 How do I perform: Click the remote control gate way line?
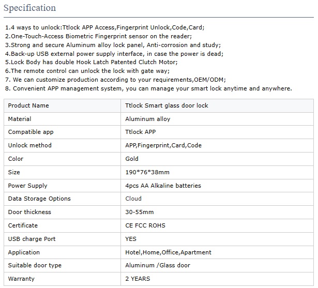click(87, 71)
